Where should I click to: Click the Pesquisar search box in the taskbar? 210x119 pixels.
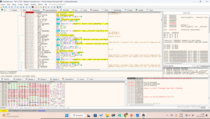(78, 115)
